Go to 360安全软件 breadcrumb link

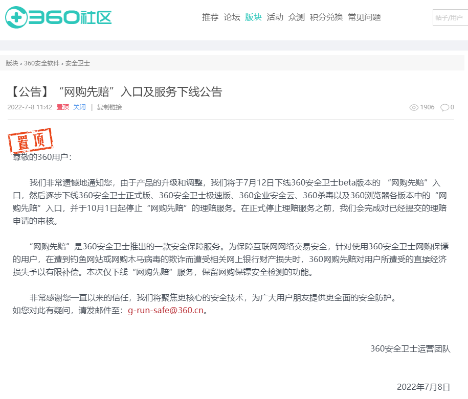tap(42, 63)
